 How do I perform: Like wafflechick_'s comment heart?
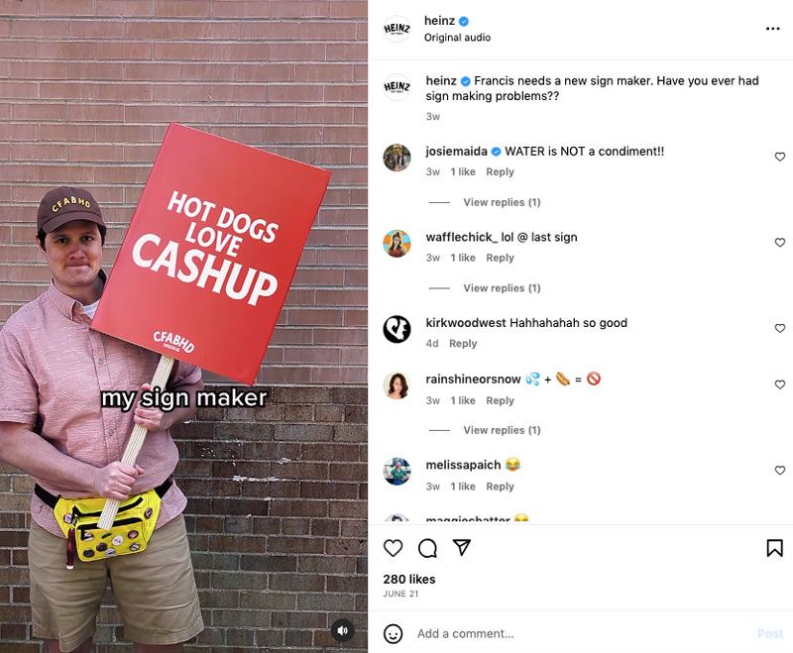[780, 243]
